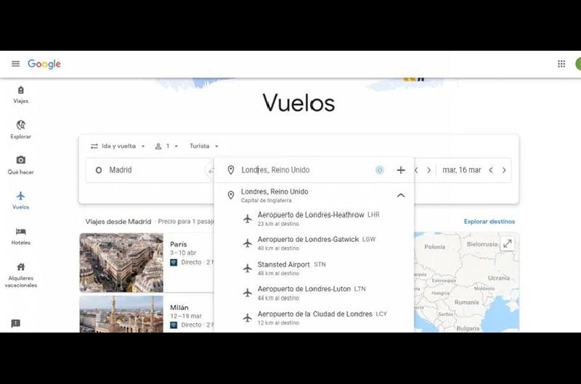Viewport: 581px width, 384px height.
Task: Select Vuelos in the sidebar
Action: pyautogui.click(x=21, y=200)
